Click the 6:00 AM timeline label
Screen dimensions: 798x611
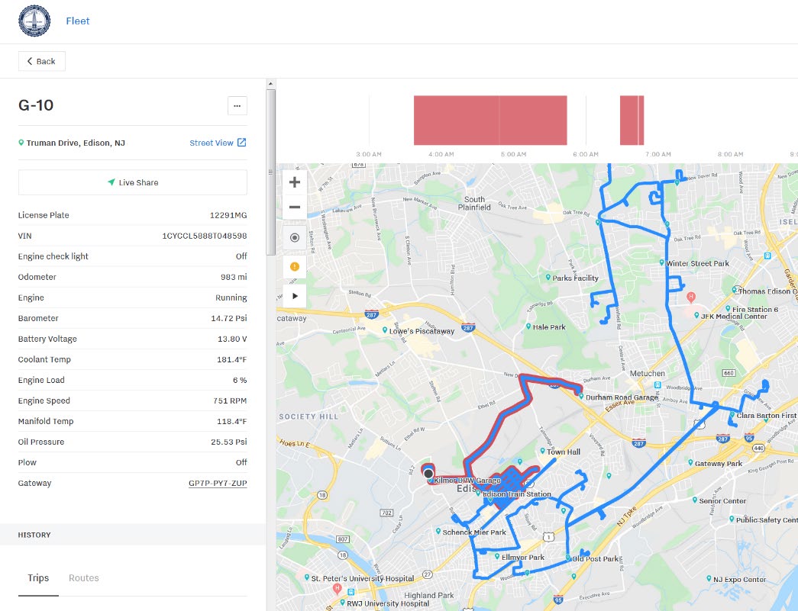586,154
